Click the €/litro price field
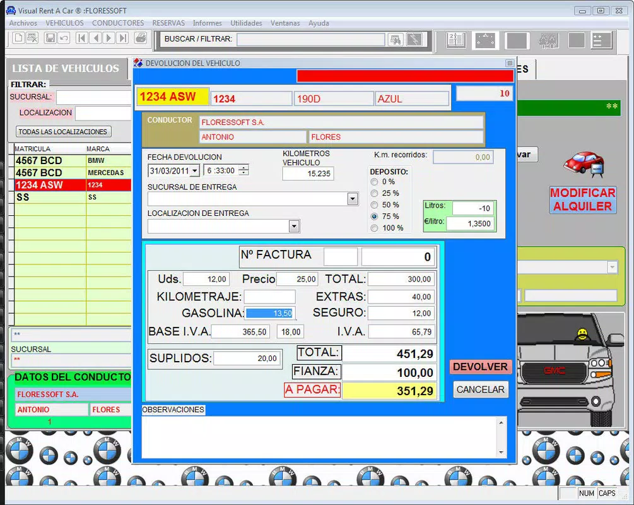Image resolution: width=634 pixels, height=505 pixels. click(470, 223)
